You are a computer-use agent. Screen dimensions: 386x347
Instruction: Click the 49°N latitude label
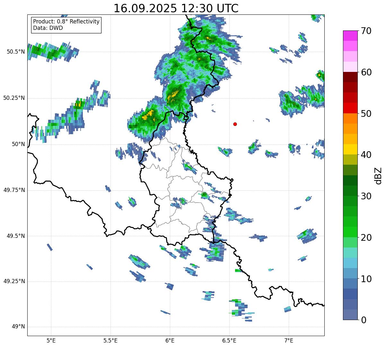pyautogui.click(x=18, y=327)
